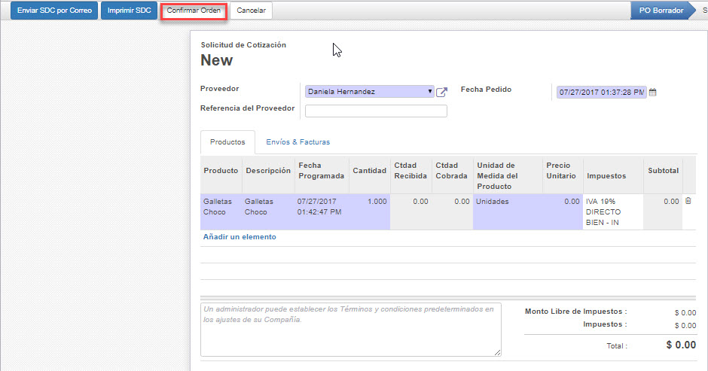Open the Envíos & Facturas tab
Viewport: 708px width, 371px height.
click(x=298, y=141)
